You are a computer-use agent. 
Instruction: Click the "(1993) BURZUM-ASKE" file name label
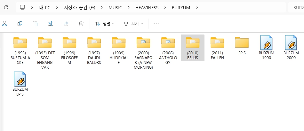coord(20,58)
